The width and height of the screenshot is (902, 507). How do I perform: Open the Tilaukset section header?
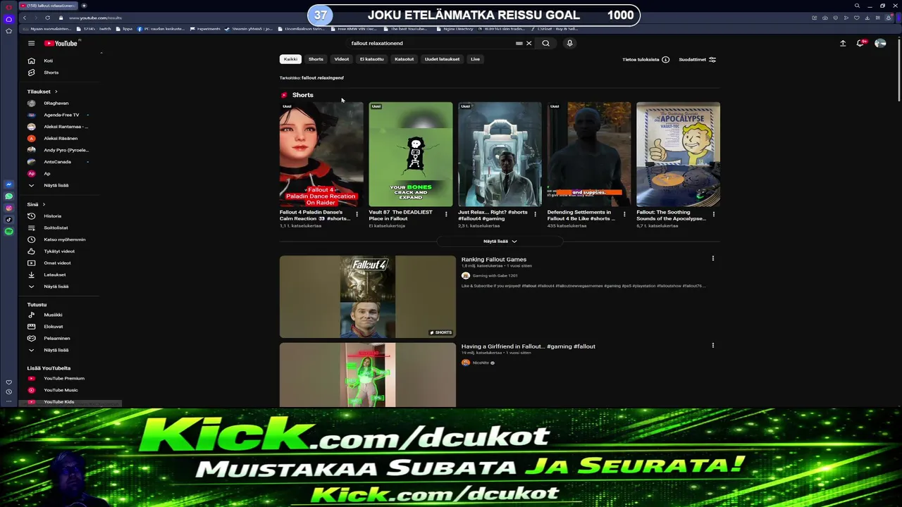[42, 92]
